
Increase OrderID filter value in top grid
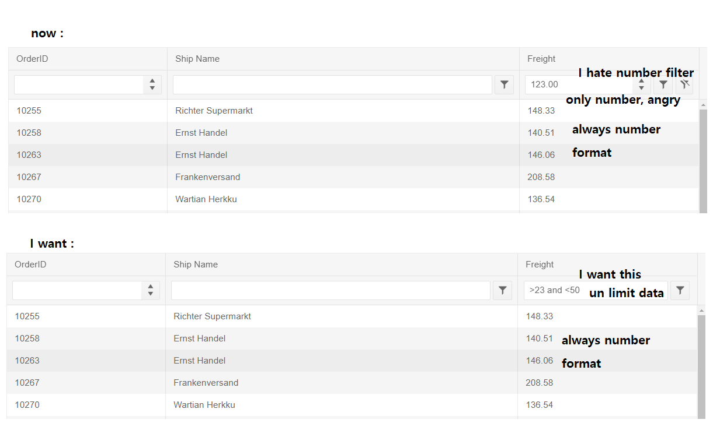[152, 81]
